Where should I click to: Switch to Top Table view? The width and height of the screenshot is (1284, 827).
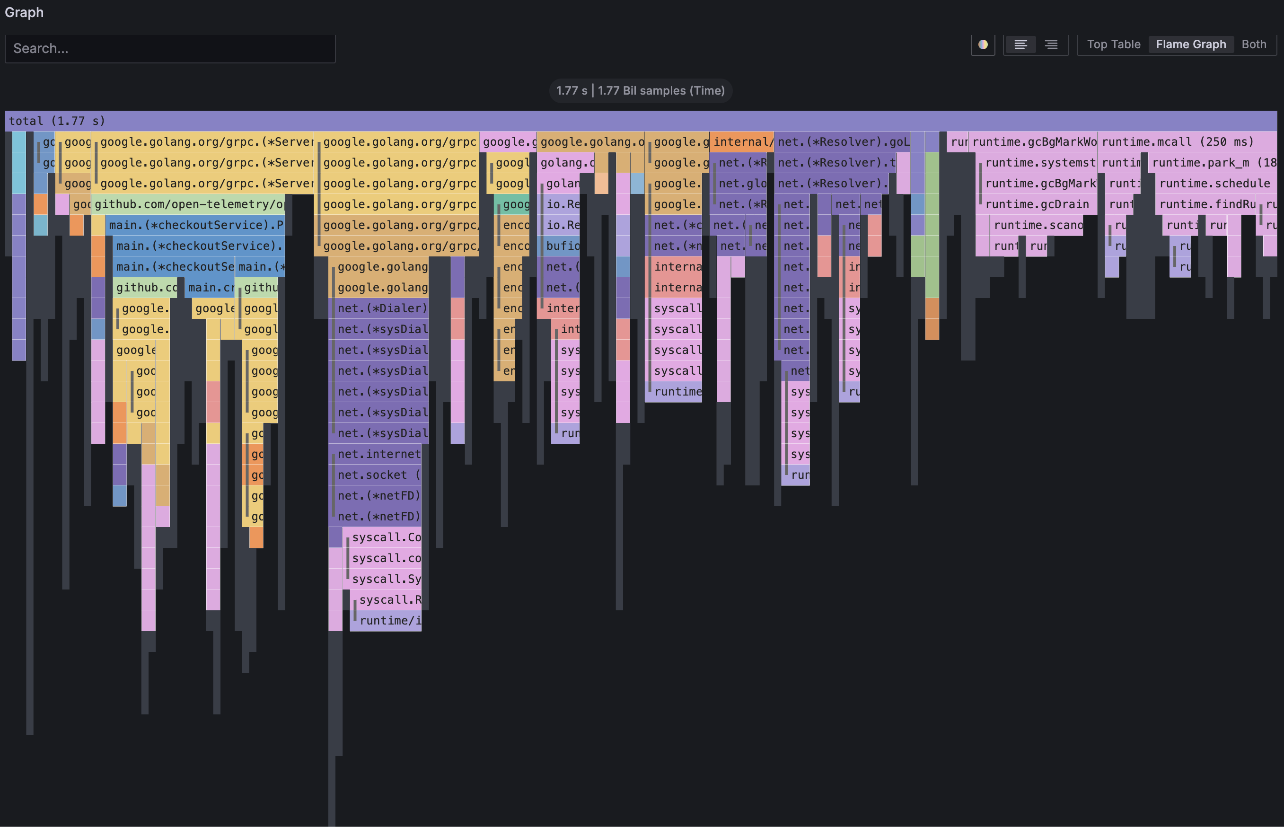coord(1113,44)
